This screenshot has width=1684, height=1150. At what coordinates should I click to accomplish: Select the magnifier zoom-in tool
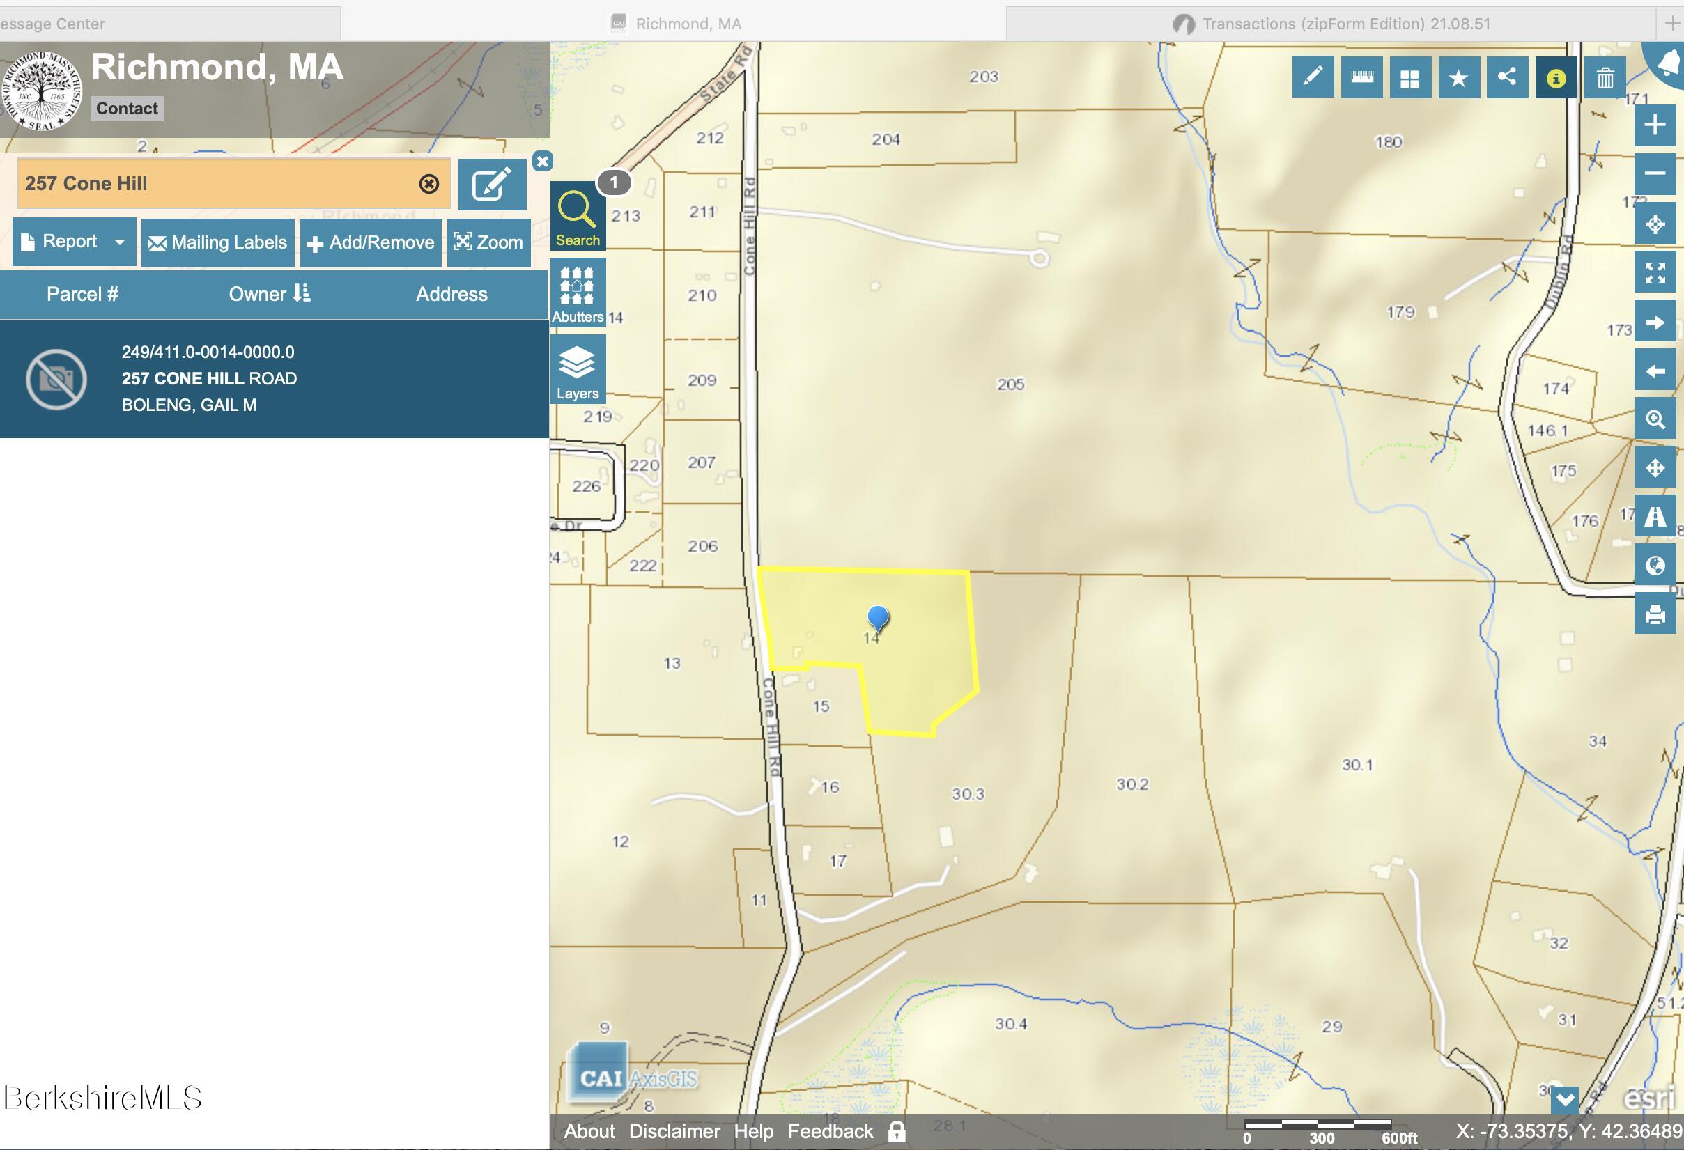[x=1655, y=419]
